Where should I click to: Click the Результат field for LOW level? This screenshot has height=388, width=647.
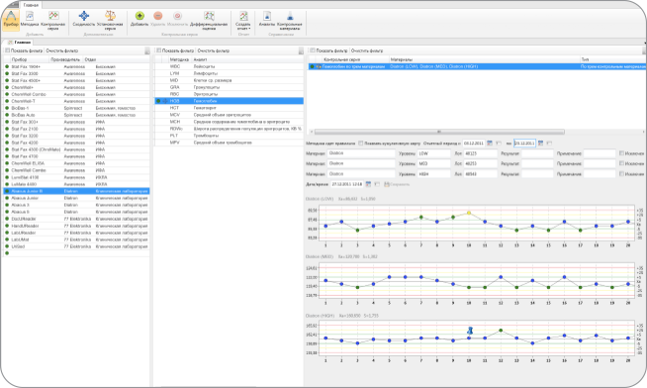(x=537, y=153)
